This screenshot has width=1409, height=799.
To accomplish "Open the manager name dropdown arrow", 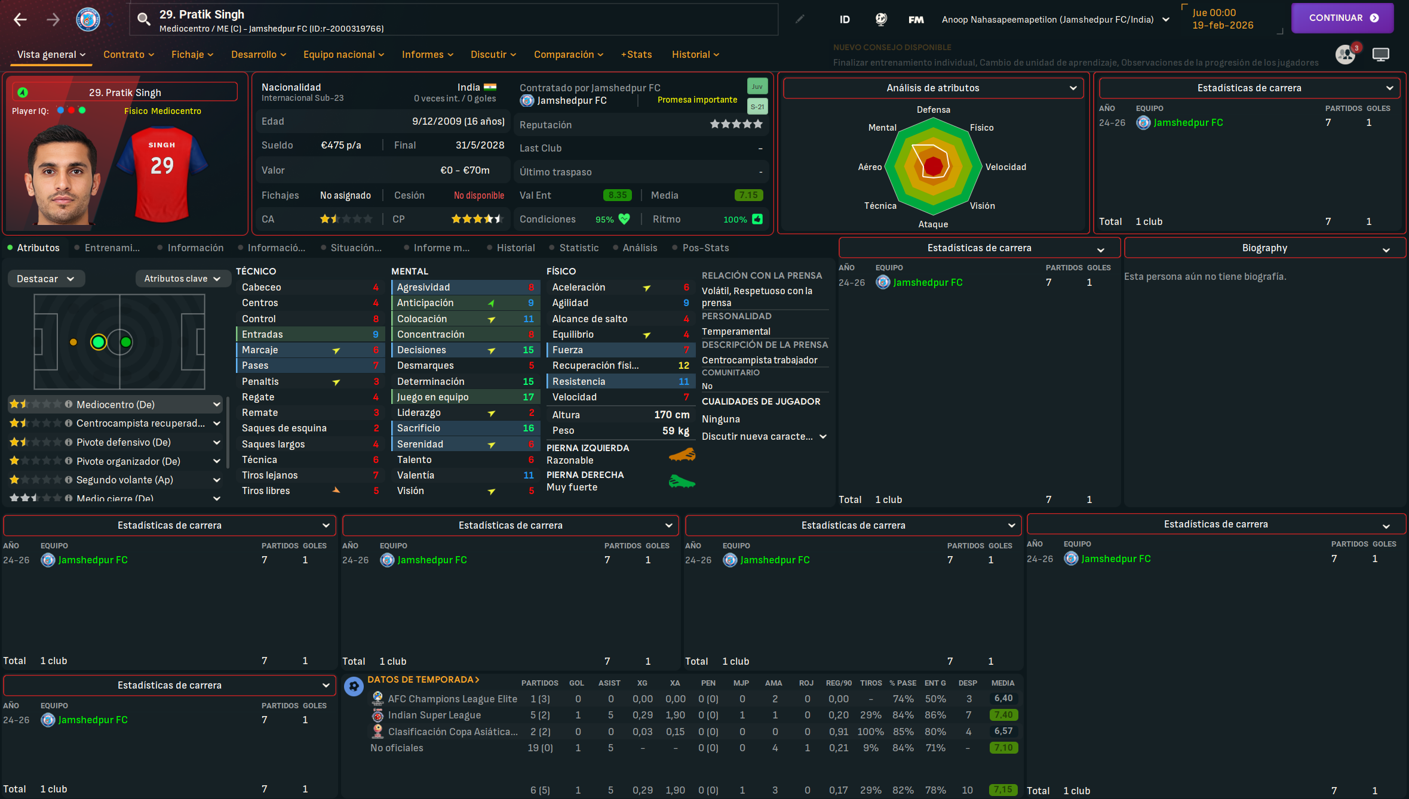I will (x=1166, y=20).
